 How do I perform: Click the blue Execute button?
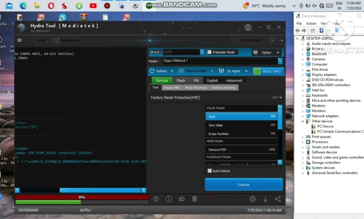(244, 185)
